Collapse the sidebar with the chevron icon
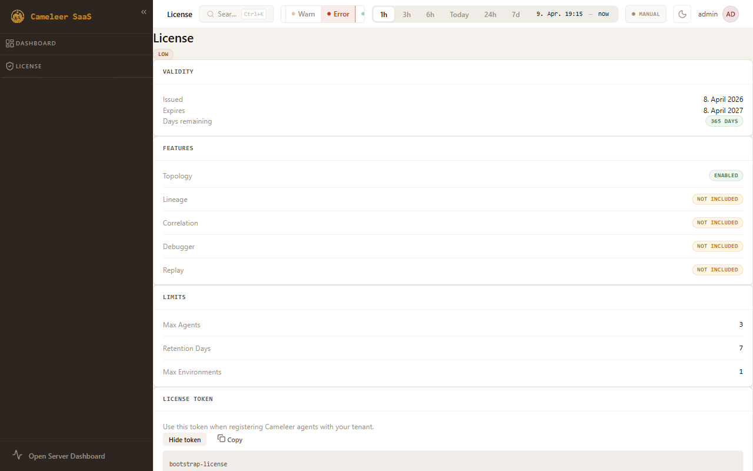This screenshot has height=471, width=753. point(144,12)
